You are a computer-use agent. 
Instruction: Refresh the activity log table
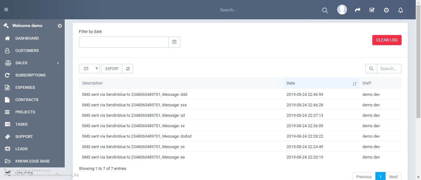pyautogui.click(x=128, y=68)
